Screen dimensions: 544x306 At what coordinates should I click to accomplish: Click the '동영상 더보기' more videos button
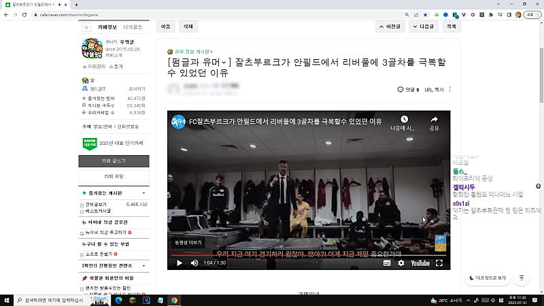click(188, 243)
